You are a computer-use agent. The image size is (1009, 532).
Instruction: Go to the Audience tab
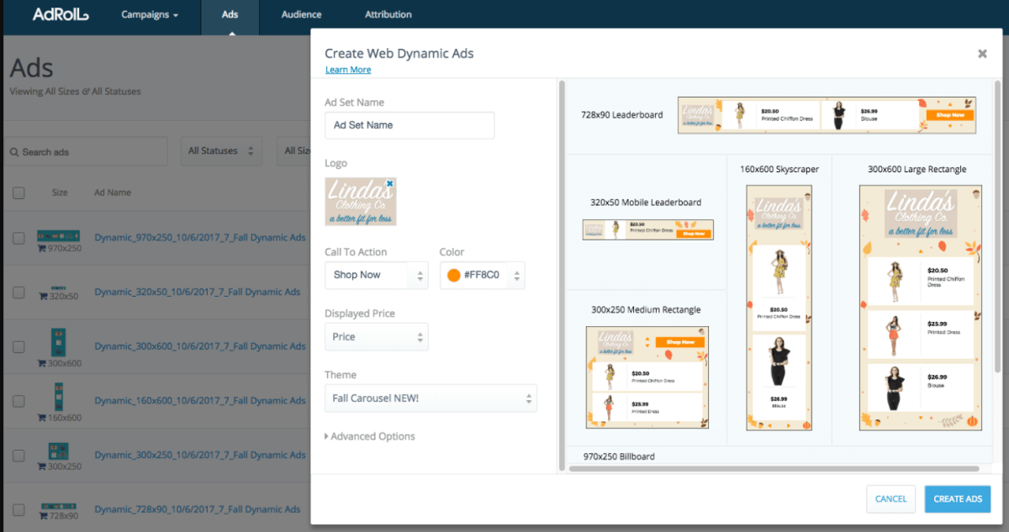(301, 14)
